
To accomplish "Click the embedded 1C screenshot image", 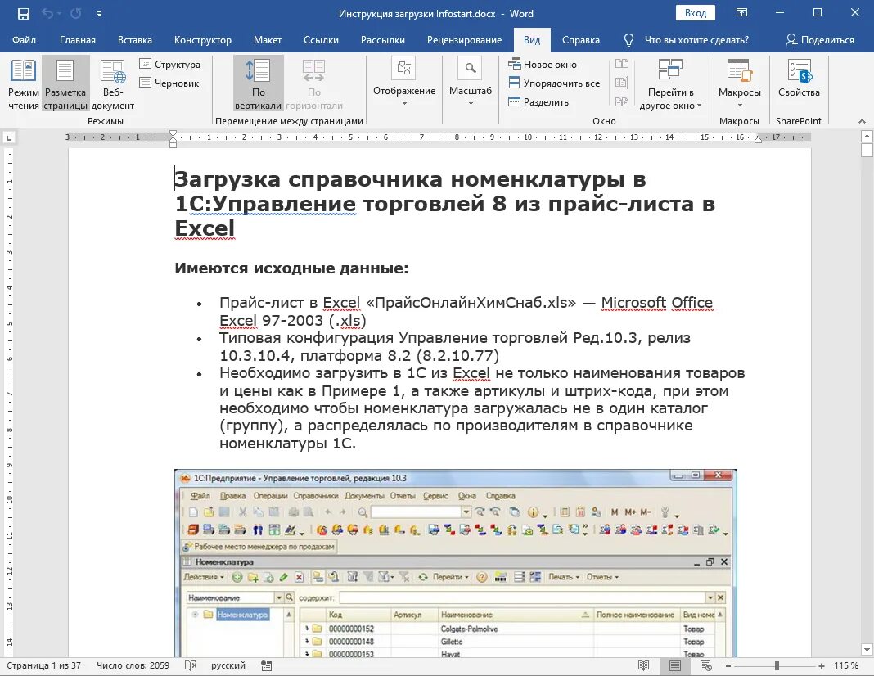I will pos(455,563).
